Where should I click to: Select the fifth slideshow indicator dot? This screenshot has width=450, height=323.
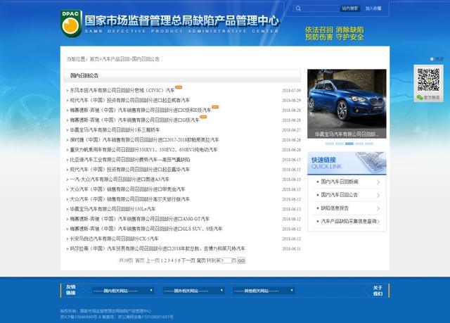(369, 144)
